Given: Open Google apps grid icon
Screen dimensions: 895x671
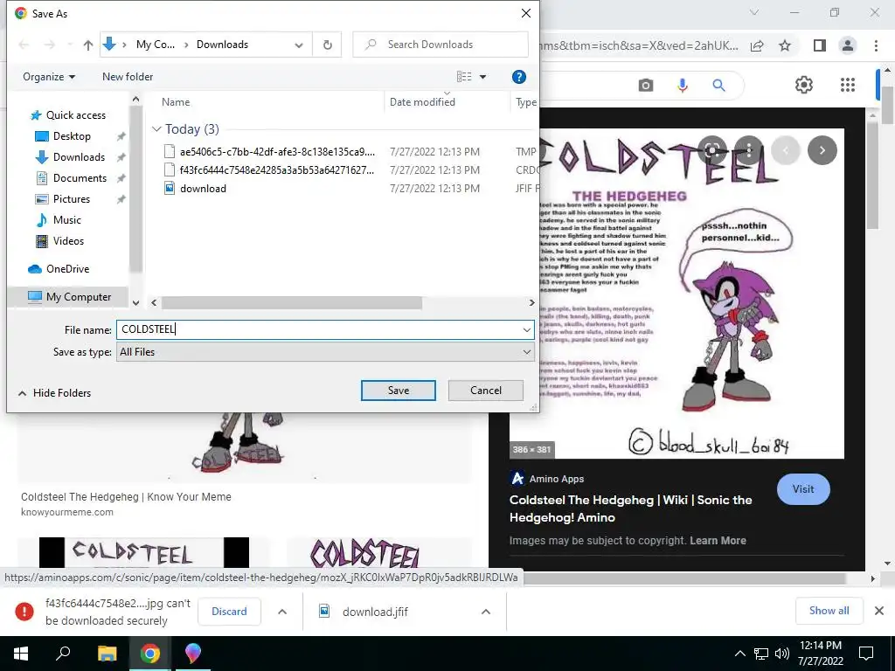Looking at the screenshot, I should click(848, 85).
